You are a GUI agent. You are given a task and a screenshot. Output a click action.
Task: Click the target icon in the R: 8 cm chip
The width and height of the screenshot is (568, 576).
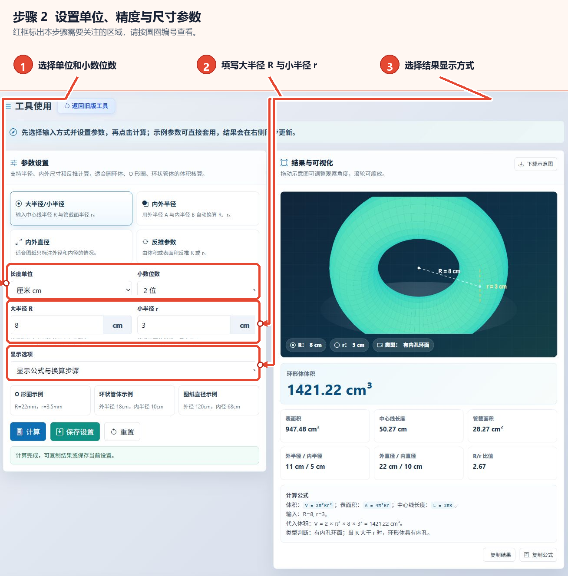(293, 345)
